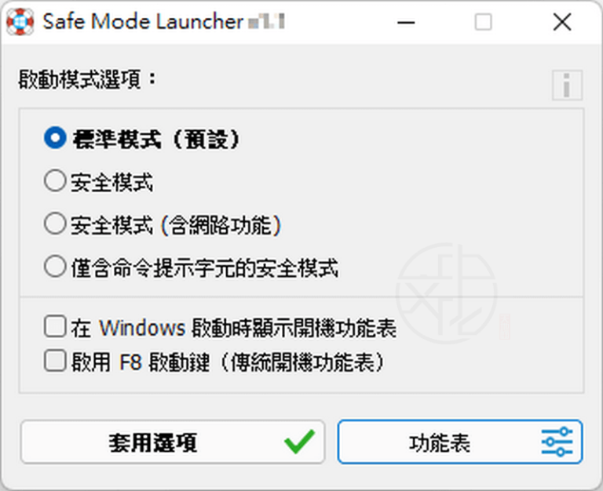Open the info 'i' icon
Image resolution: width=603 pixels, height=491 pixels.
pyautogui.click(x=567, y=85)
